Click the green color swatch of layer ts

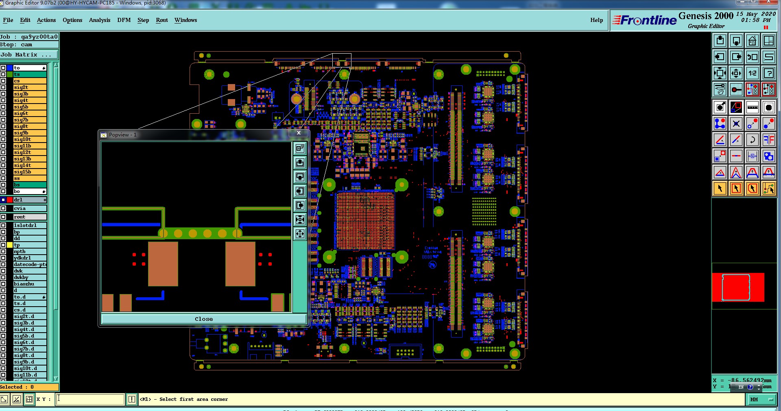10,74
